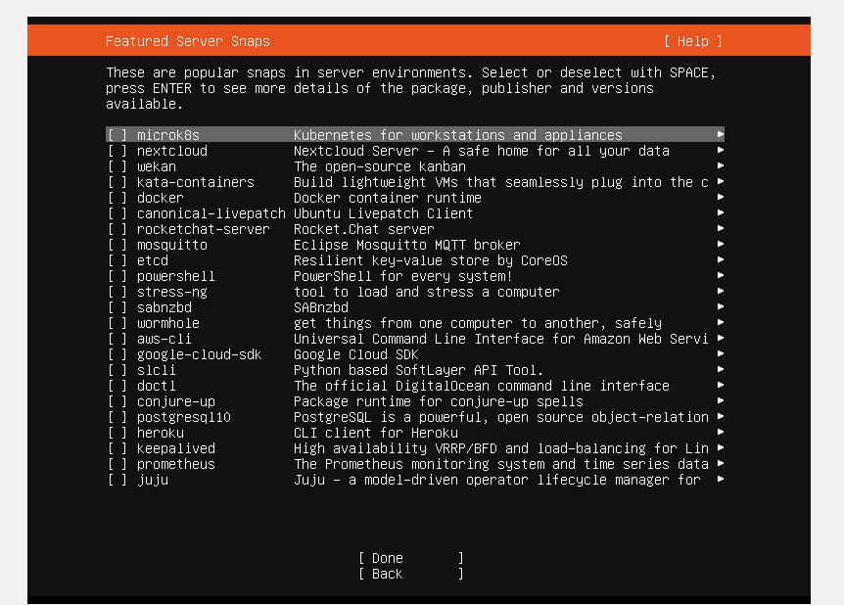Click 'The open-source kanban' description

click(380, 166)
